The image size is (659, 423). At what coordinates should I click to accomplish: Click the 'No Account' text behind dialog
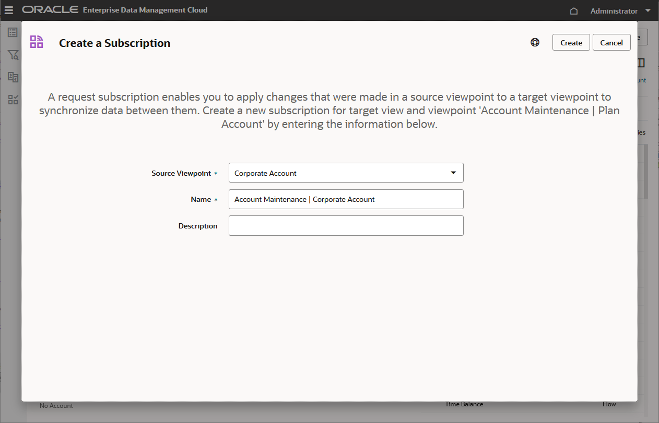(x=56, y=406)
